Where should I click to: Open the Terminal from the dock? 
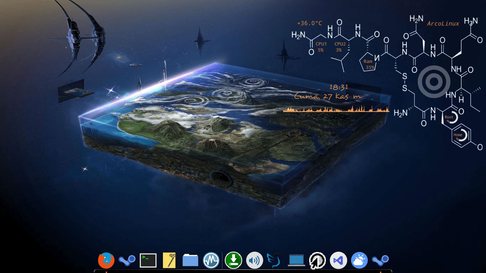point(148,261)
